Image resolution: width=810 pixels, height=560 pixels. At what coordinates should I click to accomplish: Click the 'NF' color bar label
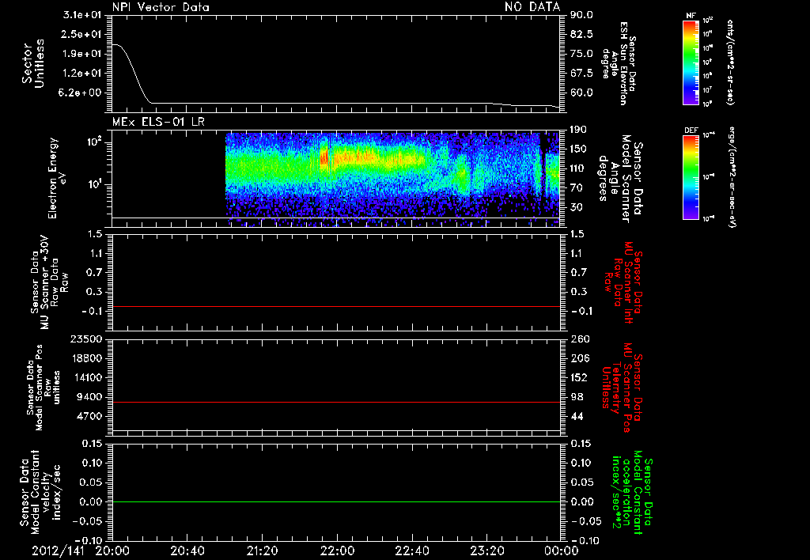(691, 16)
